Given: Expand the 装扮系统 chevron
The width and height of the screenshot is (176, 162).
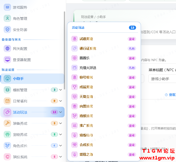Looking at the screenshot, I should point(61,157).
